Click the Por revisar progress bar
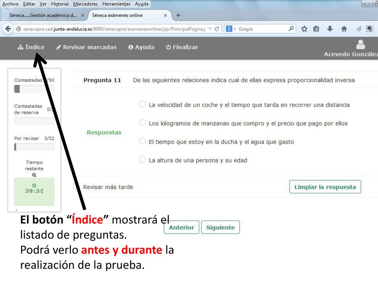The width and height of the screenshot is (378, 283). (x=34, y=147)
